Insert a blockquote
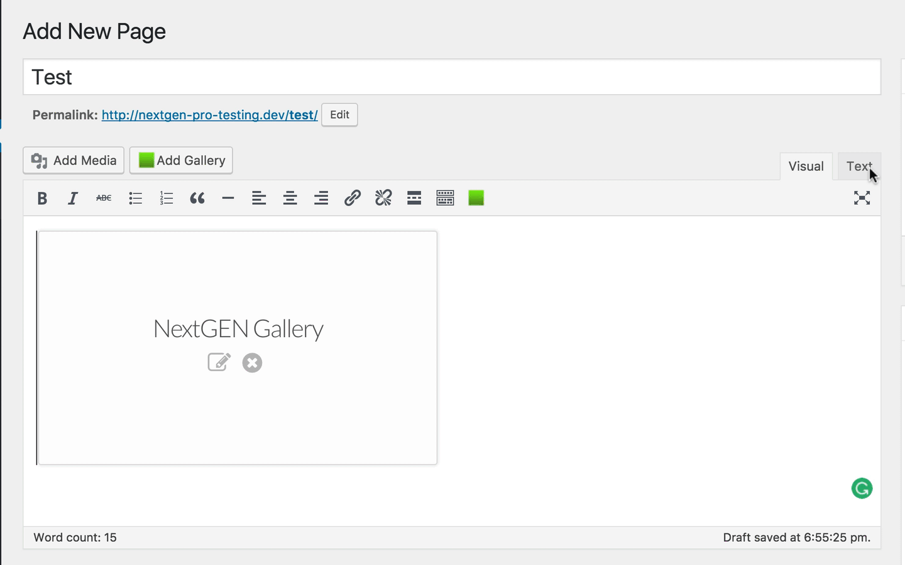 pyautogui.click(x=197, y=198)
